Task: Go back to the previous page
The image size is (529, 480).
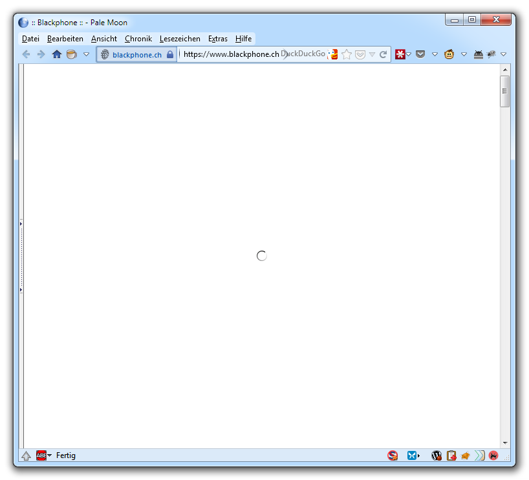Action: click(x=27, y=54)
